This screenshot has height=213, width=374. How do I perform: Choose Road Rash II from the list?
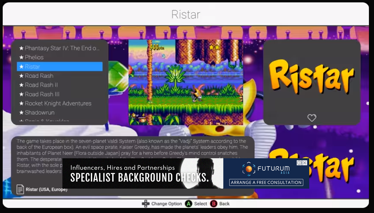pos(59,85)
